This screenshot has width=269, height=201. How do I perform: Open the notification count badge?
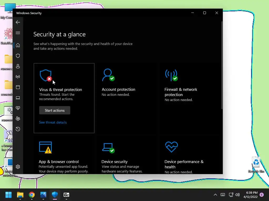262,195
